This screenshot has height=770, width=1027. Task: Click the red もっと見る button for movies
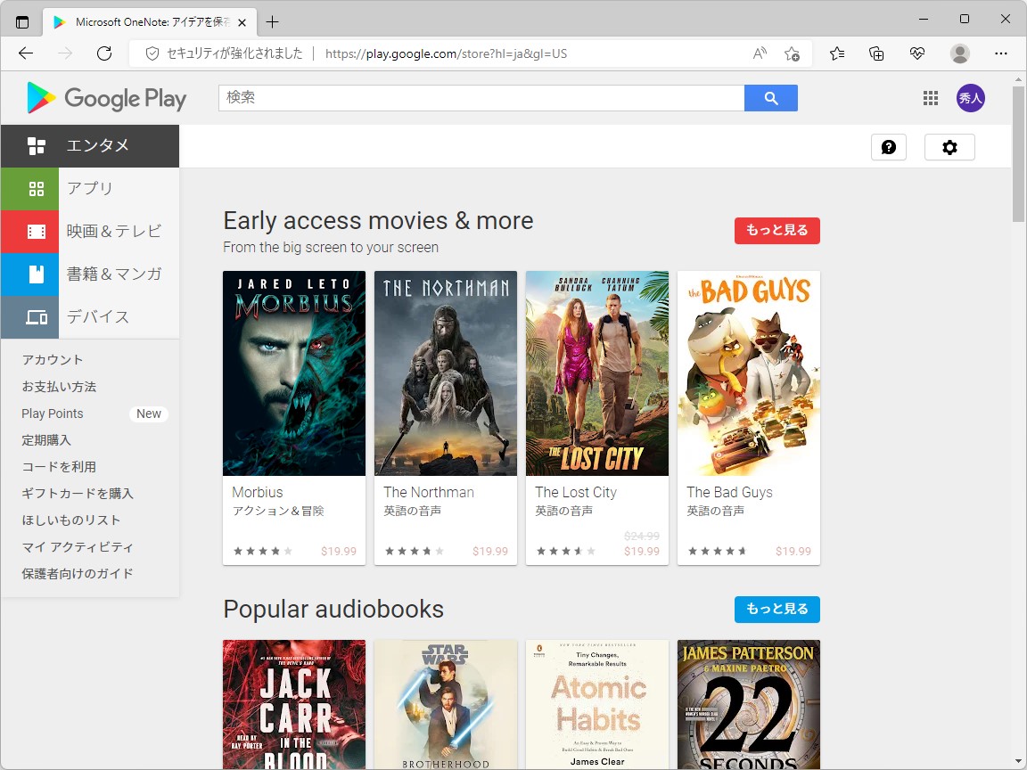point(776,231)
